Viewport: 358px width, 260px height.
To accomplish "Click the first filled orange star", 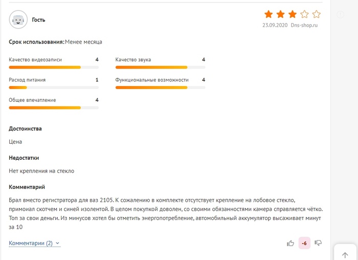I will pyautogui.click(x=268, y=14).
